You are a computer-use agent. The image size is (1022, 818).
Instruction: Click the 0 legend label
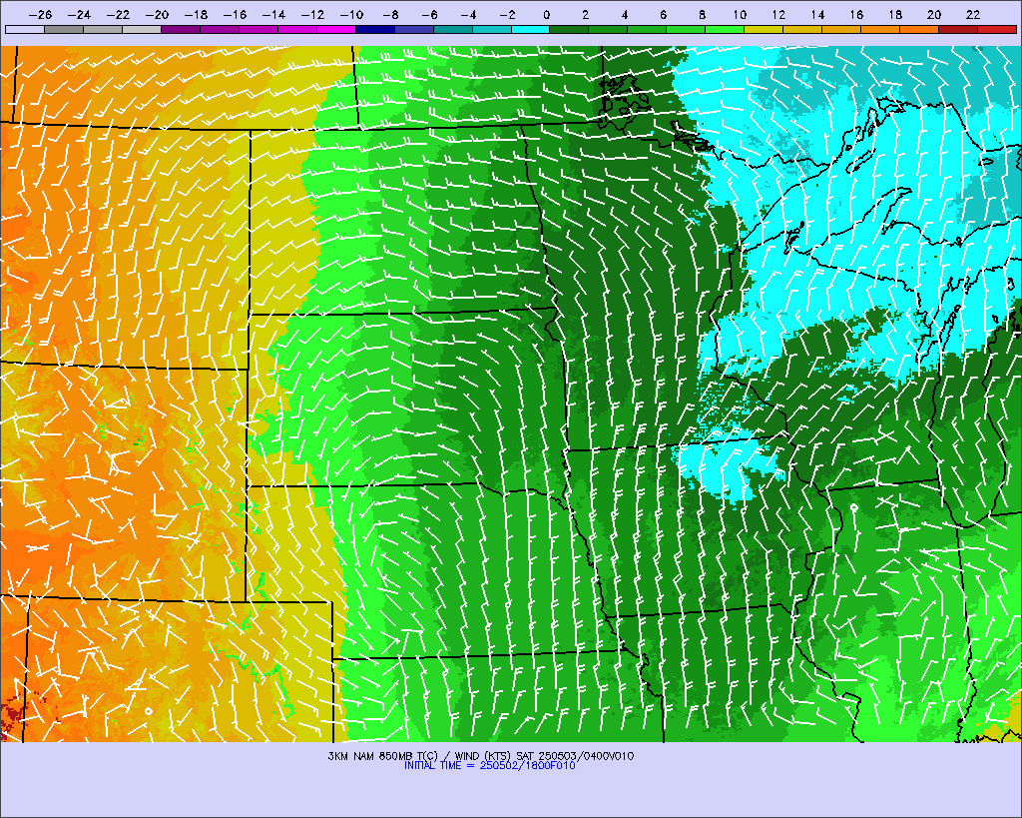point(546,14)
